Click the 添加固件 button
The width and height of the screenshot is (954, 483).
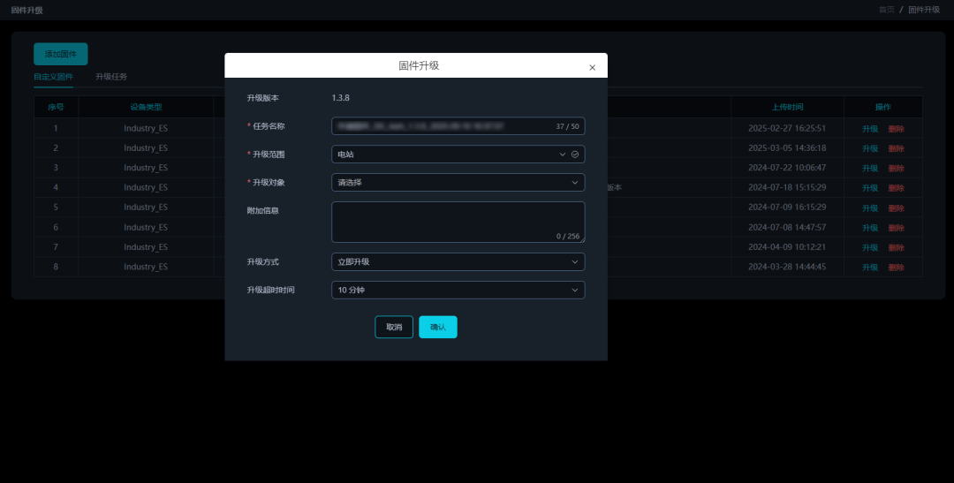coord(61,54)
